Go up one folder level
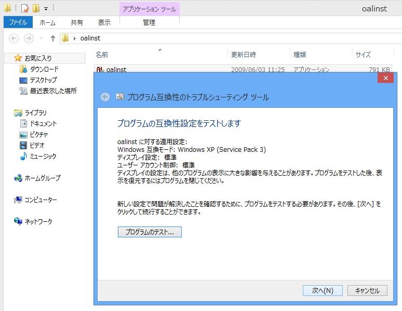 (x=53, y=38)
